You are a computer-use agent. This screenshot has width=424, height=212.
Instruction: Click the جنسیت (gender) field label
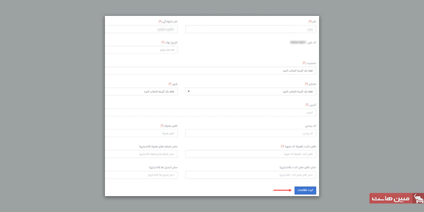[x=310, y=63]
